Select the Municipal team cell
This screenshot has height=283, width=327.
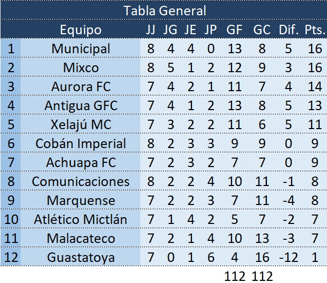click(81, 48)
